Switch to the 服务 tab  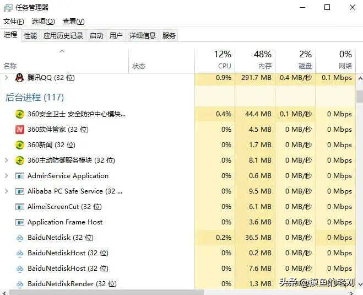pyautogui.click(x=169, y=36)
